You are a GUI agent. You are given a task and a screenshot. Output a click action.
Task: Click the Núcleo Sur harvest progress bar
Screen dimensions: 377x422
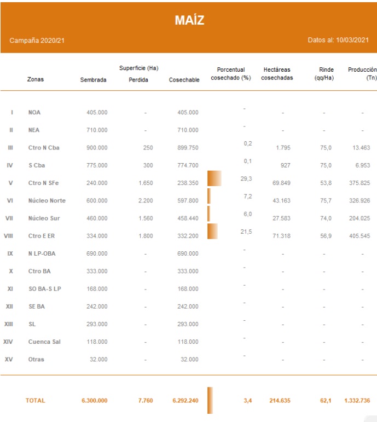209,213
